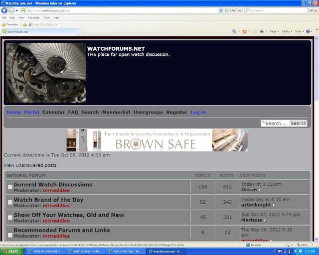319x255 pixels.
Task: Click the Register link
Action: (176, 112)
